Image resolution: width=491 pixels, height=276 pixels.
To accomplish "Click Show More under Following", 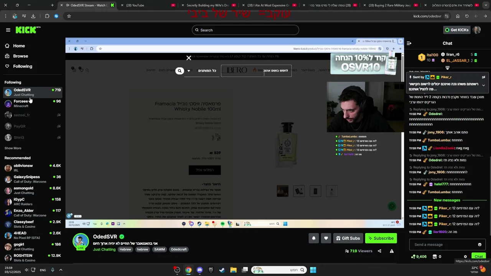I will [x=13, y=148].
